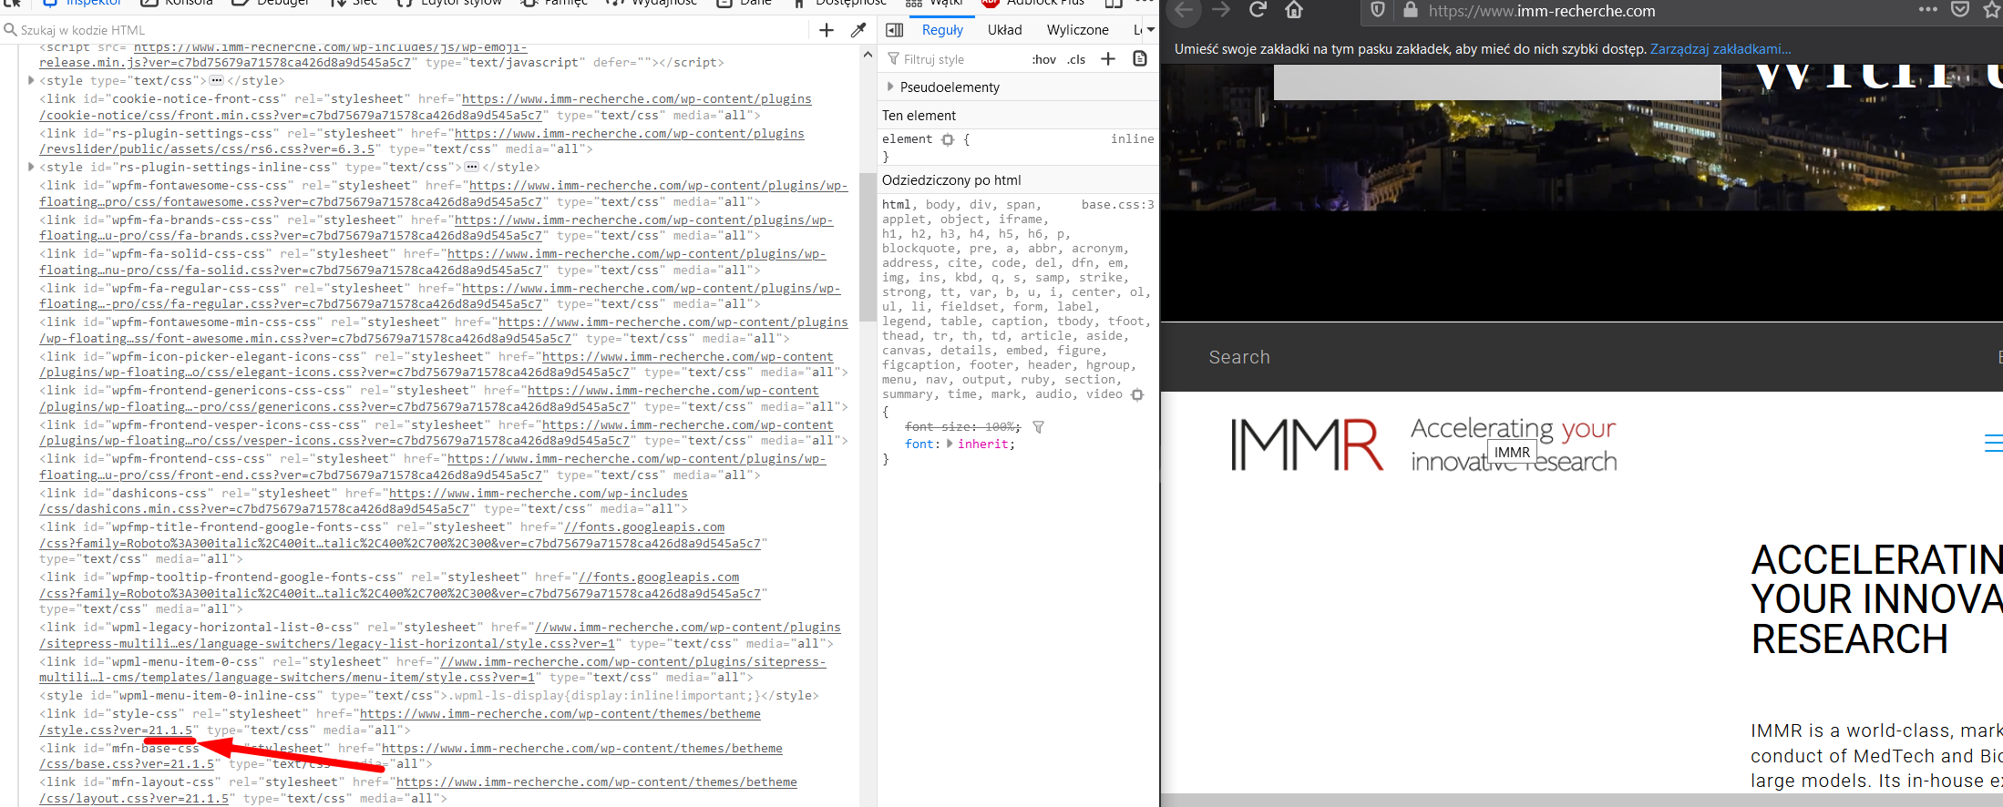The image size is (2003, 807).
Task: Click the inherit value of font property
Action: 982,444
